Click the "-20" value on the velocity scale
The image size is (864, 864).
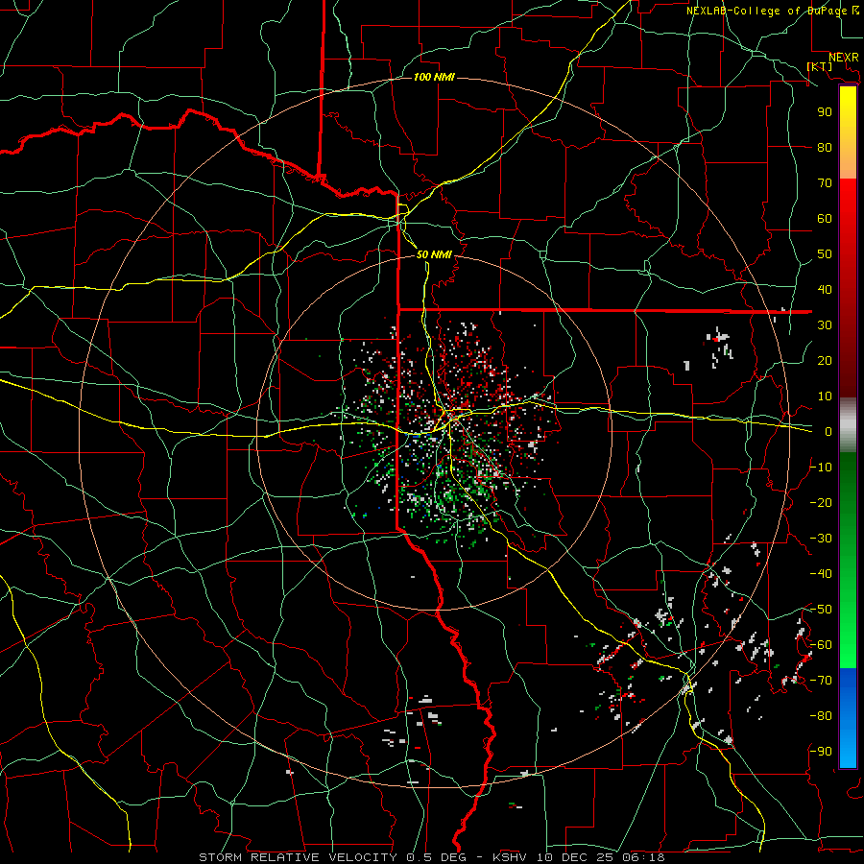click(x=821, y=502)
